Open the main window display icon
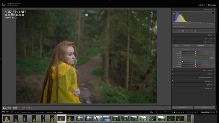Screen dimensions: 219x123 point(3,112)
